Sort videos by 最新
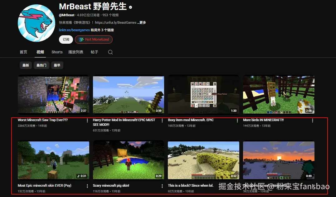Image resolution: width=336 pixels, height=197 pixels. coord(26,65)
